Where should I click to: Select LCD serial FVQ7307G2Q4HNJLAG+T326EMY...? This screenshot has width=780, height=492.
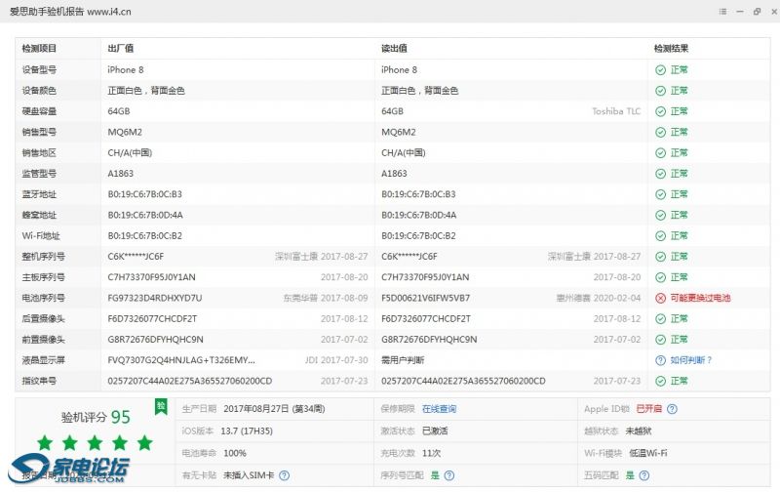click(181, 360)
